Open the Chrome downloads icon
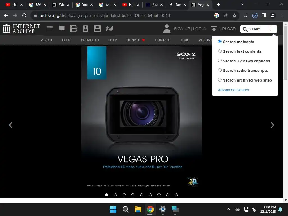288x216 pixels. 255,16
